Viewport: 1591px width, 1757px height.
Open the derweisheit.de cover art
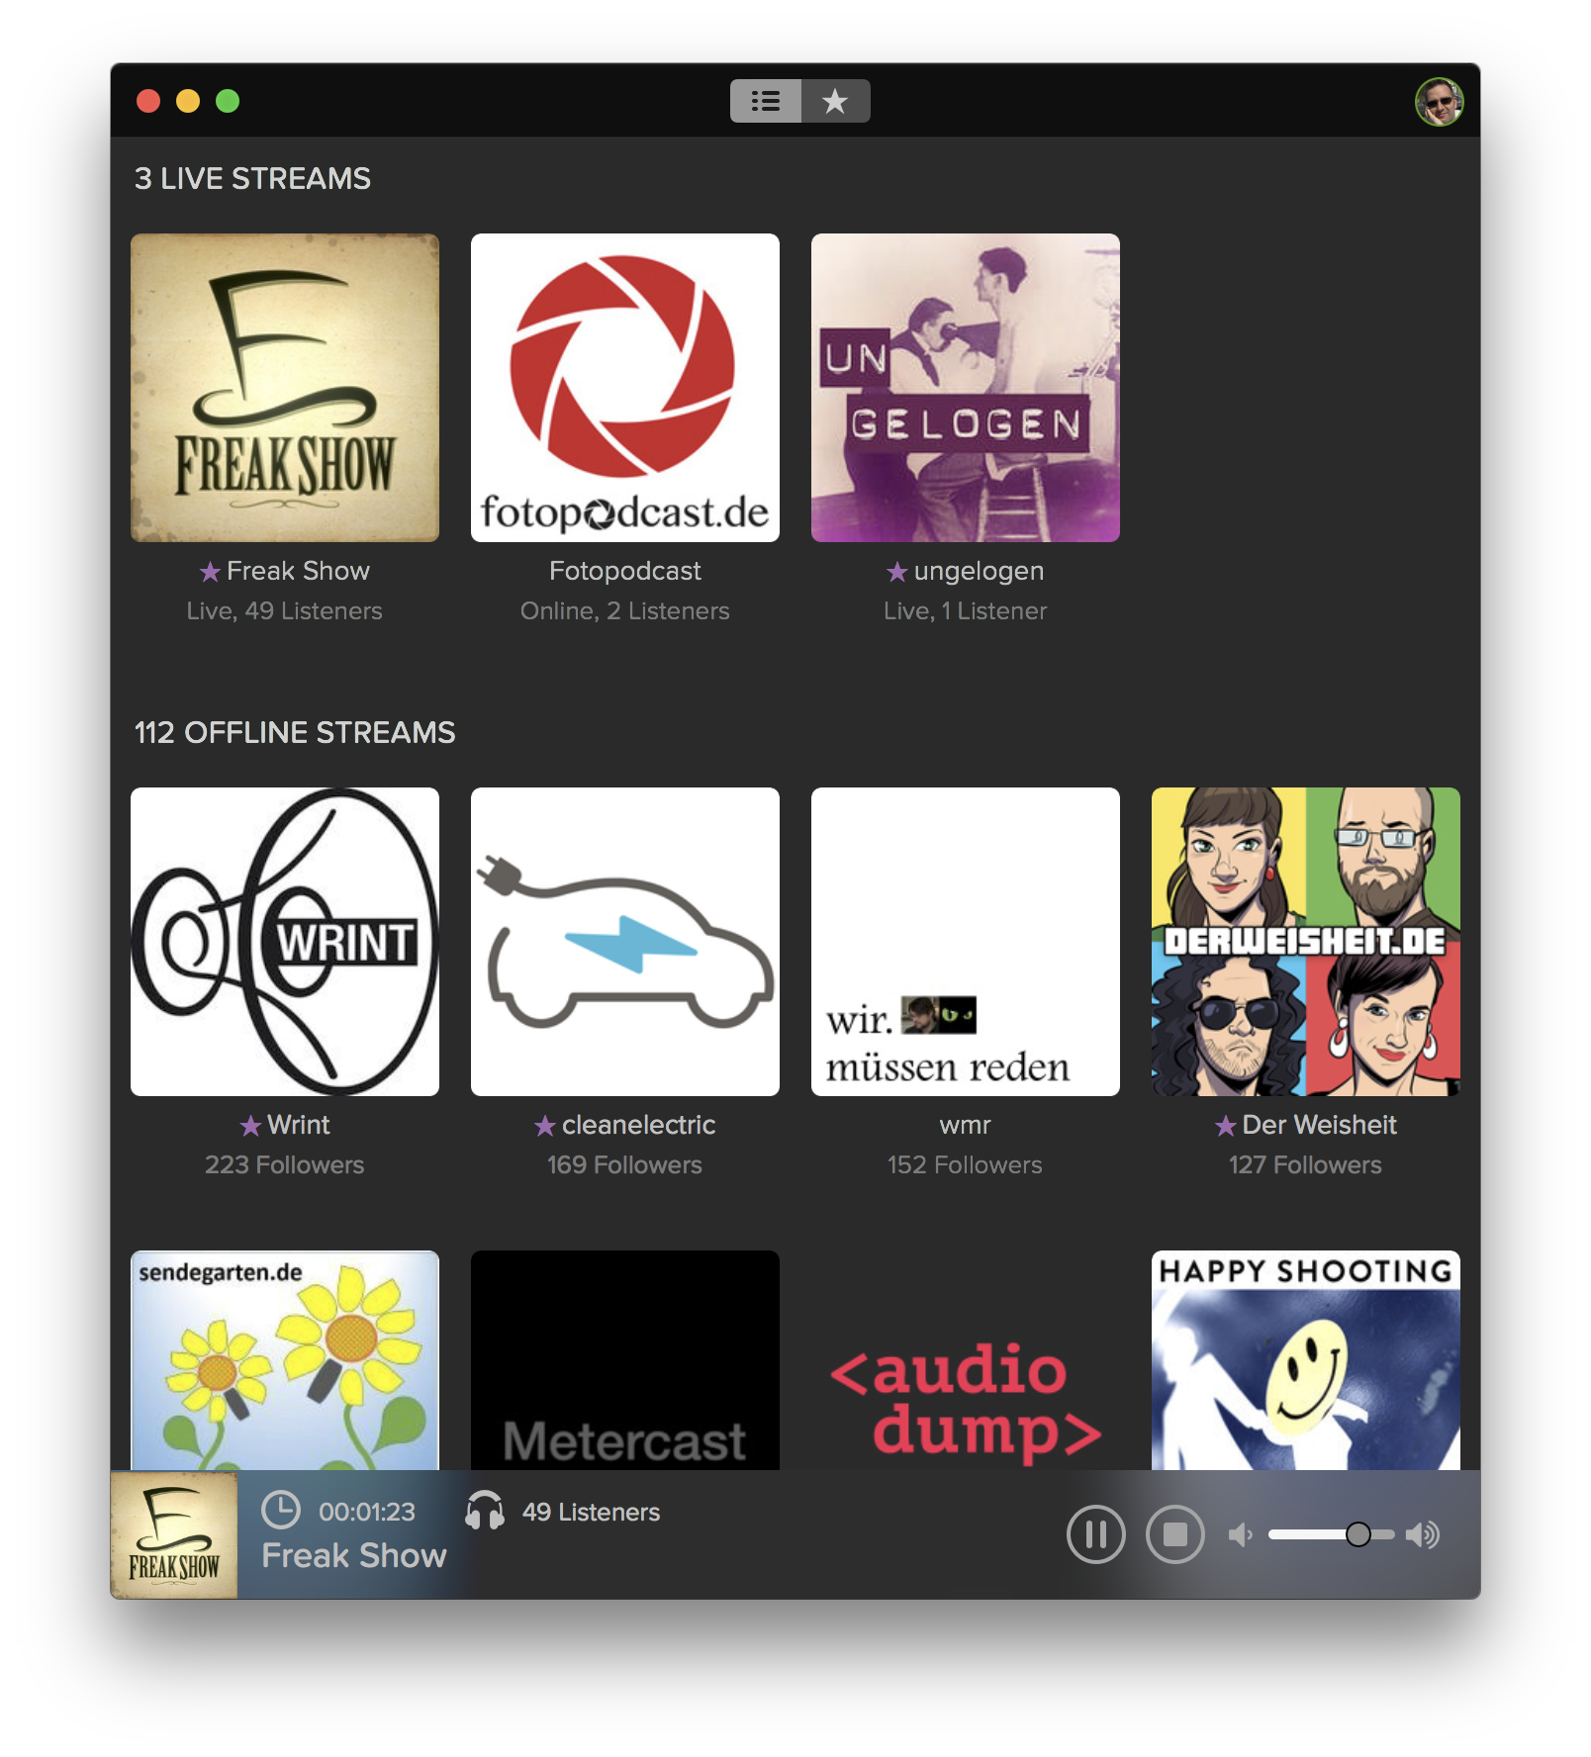click(1306, 942)
